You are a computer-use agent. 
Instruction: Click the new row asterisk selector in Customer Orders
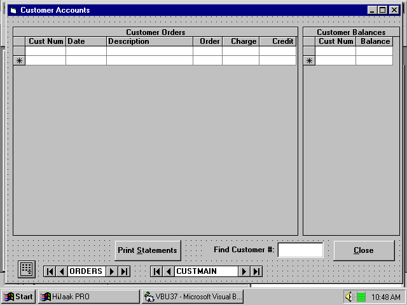(x=19, y=60)
